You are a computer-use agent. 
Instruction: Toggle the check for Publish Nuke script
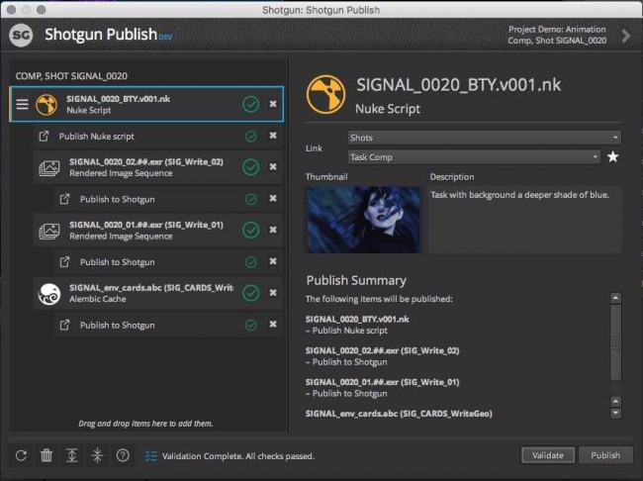[250, 137]
